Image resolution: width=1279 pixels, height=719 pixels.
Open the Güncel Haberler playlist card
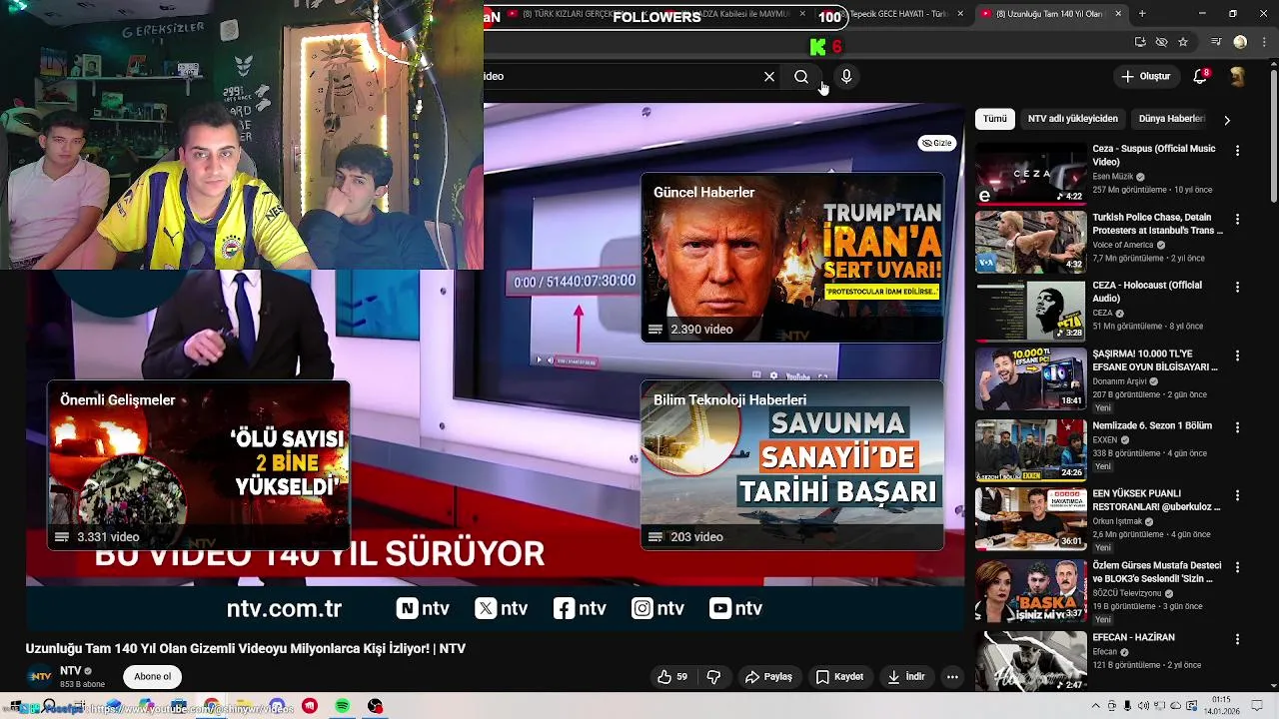click(x=792, y=258)
